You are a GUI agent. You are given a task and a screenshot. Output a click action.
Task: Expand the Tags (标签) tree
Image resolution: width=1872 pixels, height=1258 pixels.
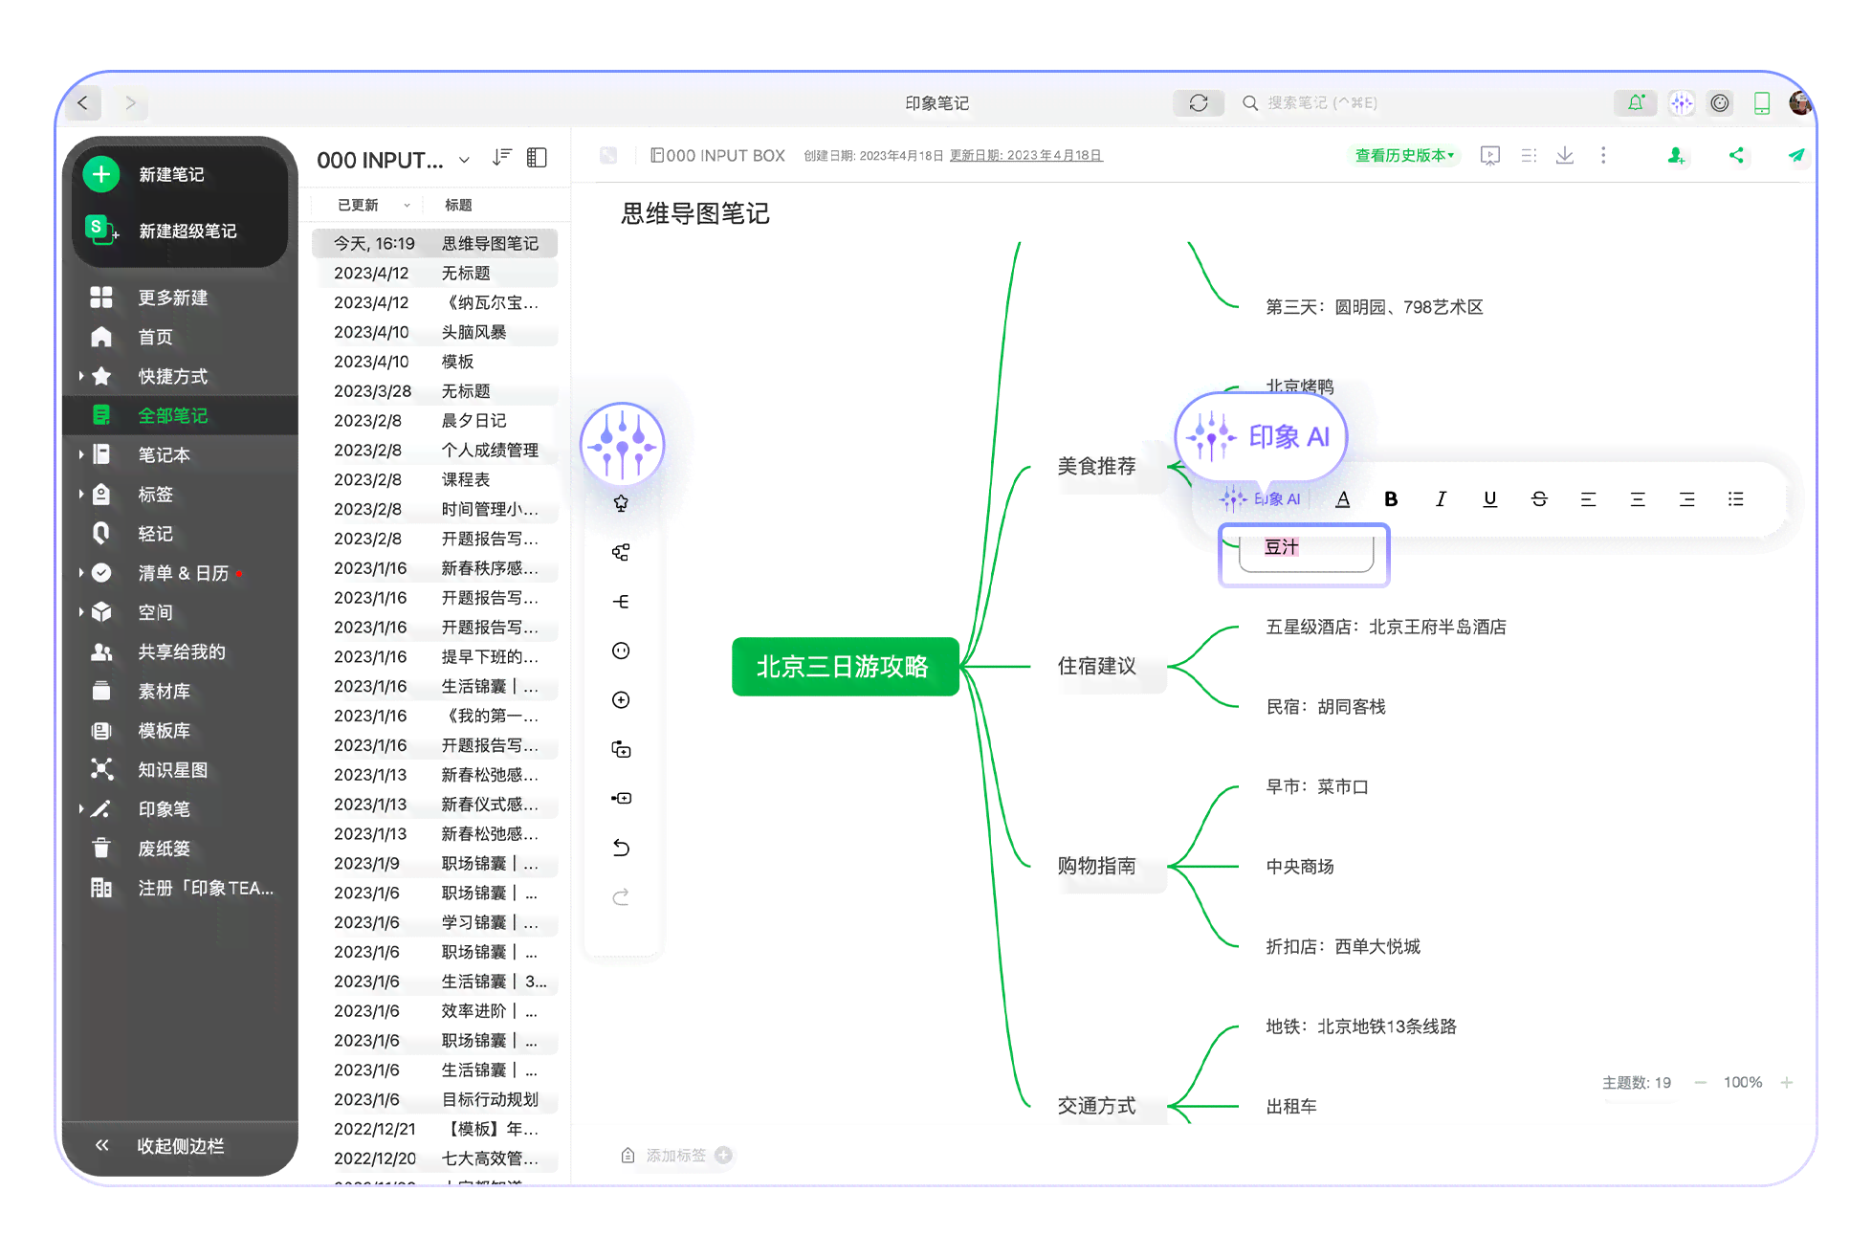pos(80,495)
